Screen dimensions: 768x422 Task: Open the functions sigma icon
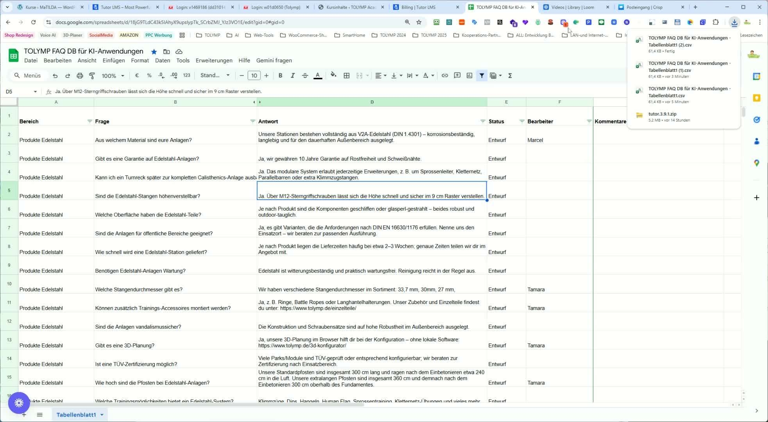(510, 76)
